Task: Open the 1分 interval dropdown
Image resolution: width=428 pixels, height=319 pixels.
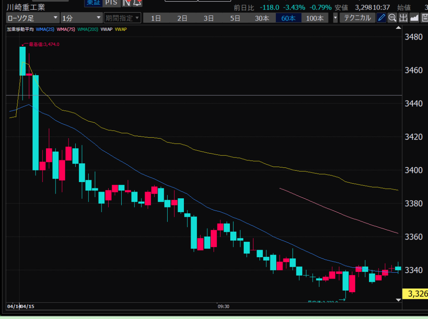Action: coord(81,18)
